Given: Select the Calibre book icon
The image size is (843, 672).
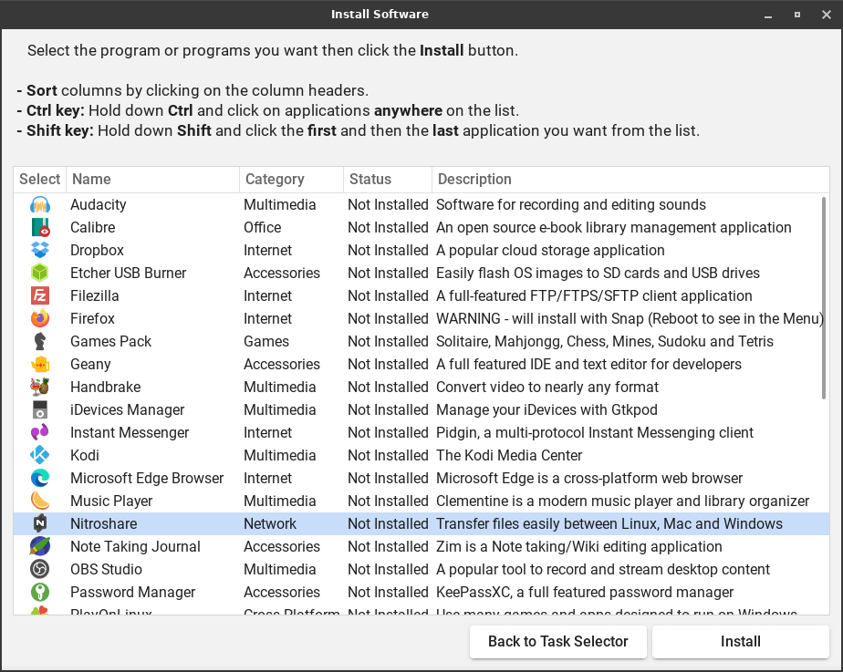Looking at the screenshot, I should click(x=40, y=228).
